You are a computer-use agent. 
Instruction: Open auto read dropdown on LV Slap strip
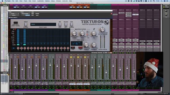coord(121,44)
